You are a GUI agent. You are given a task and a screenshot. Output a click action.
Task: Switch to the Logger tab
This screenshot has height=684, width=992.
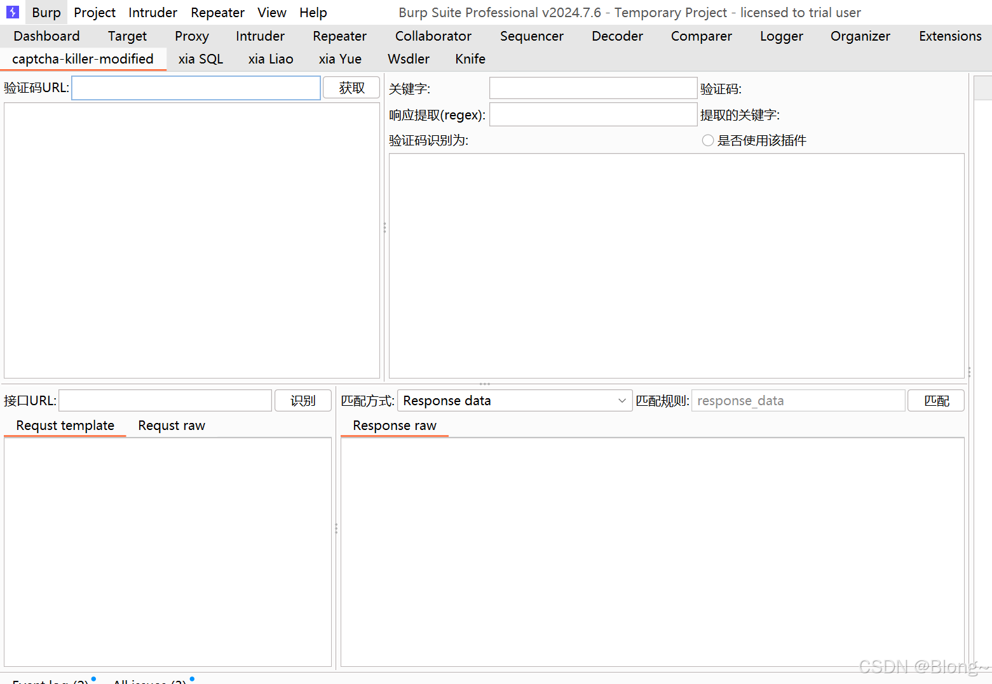click(x=782, y=36)
